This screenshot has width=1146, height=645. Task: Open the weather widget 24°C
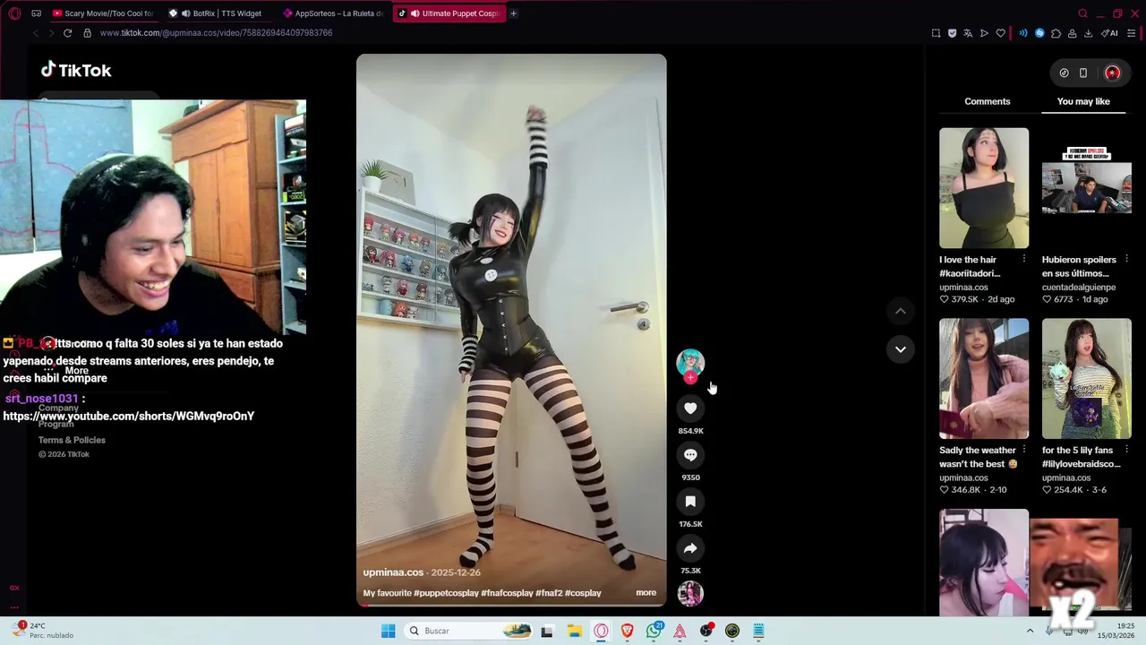43,631
